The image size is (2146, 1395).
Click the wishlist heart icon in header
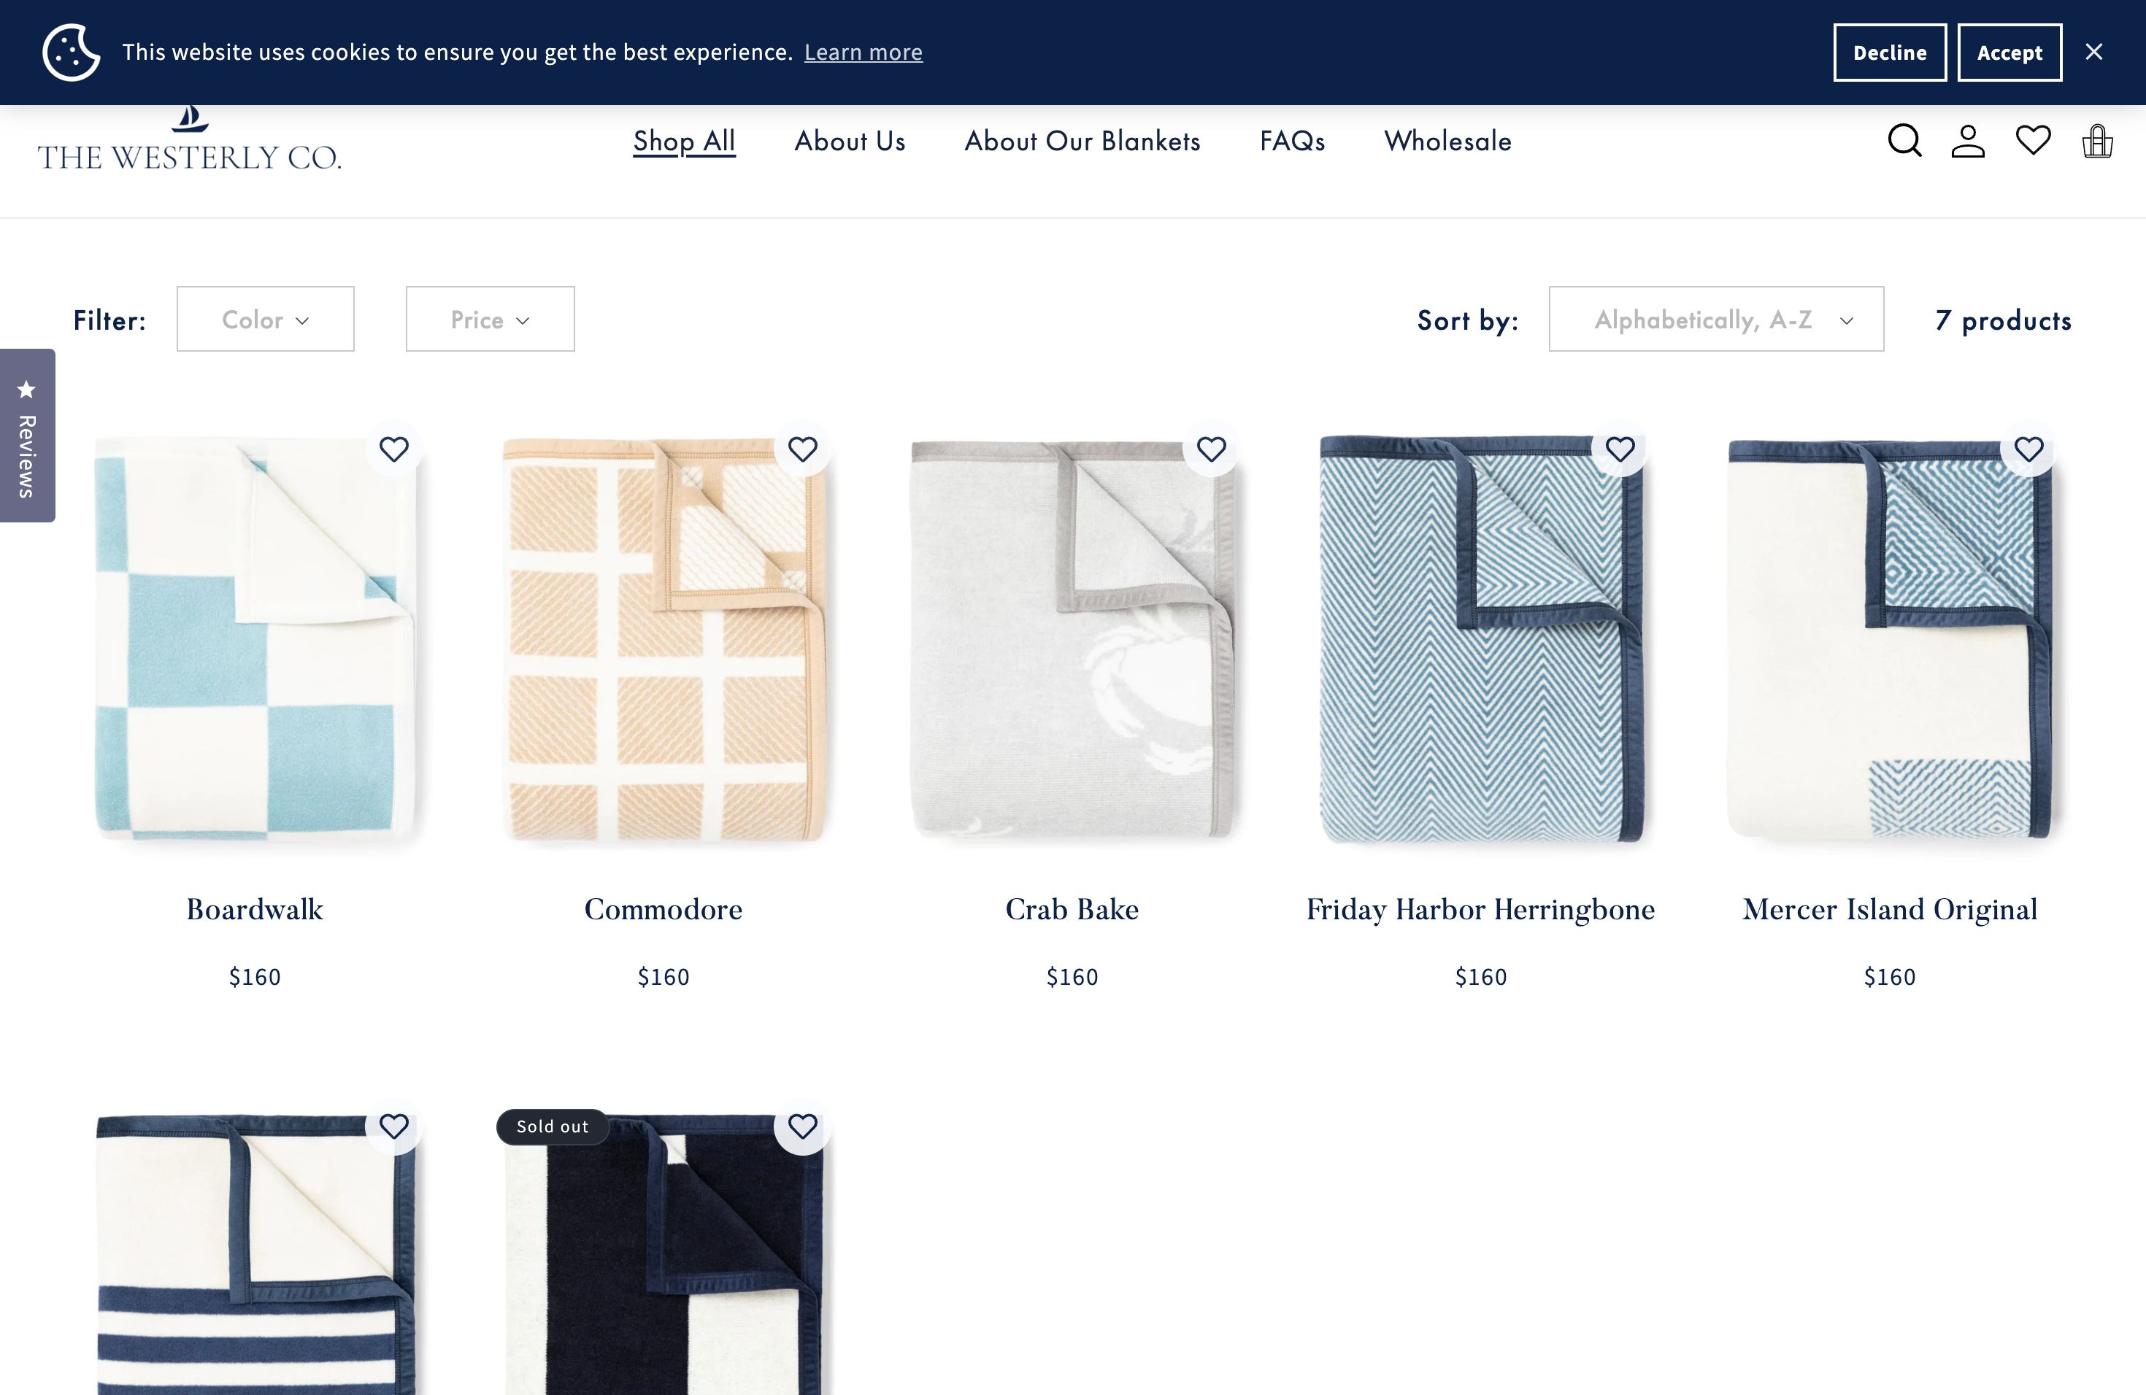click(2034, 141)
